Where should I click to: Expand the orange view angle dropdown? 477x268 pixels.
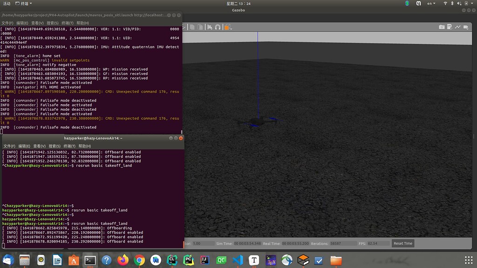228,27
